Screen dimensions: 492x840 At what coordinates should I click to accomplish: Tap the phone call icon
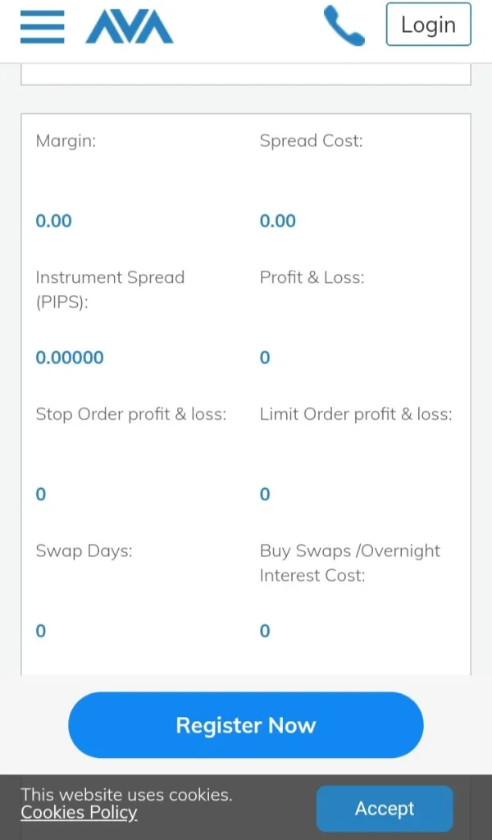coord(344,25)
